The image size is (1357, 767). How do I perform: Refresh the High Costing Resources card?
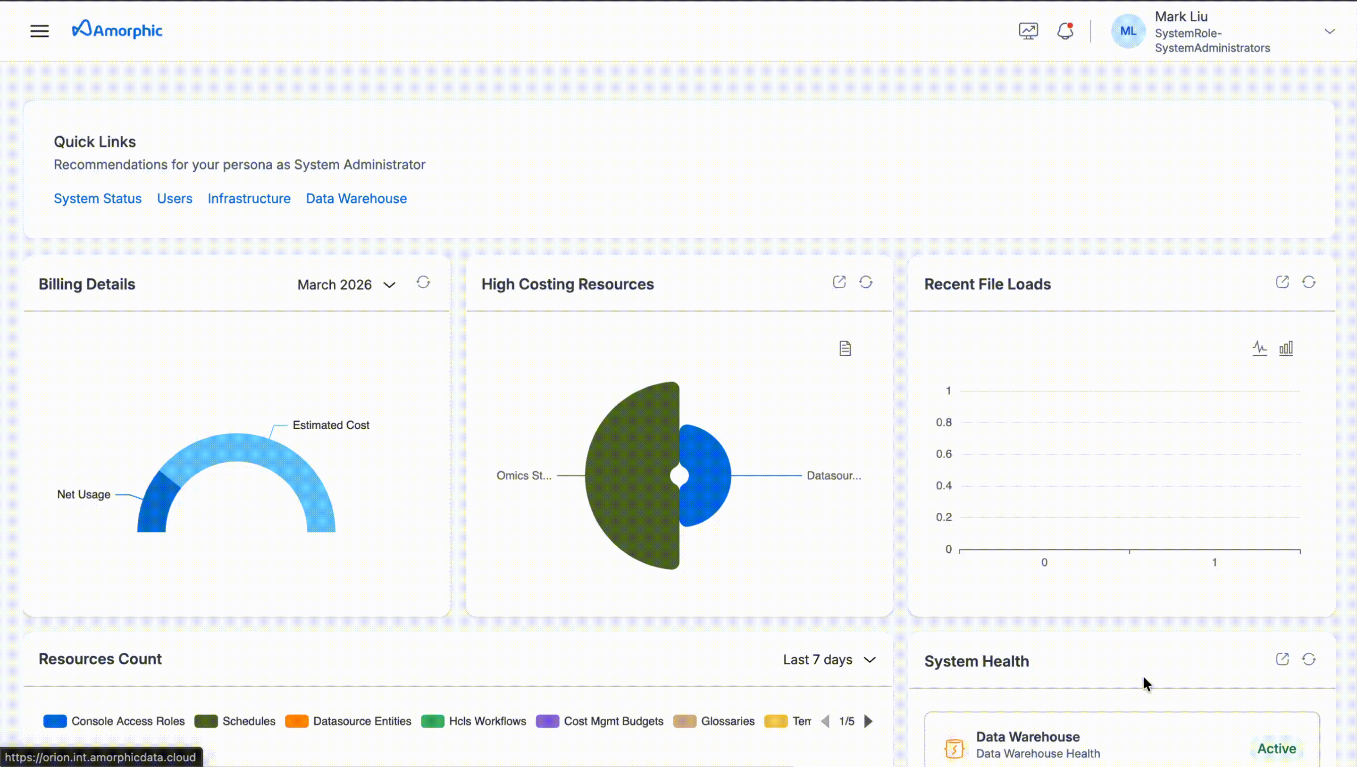click(865, 283)
